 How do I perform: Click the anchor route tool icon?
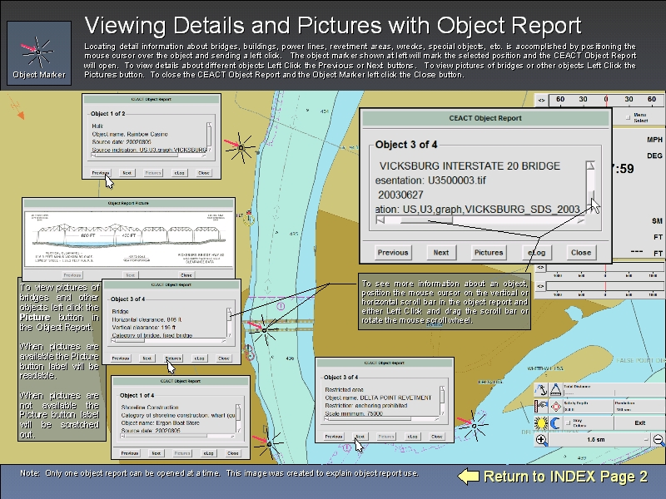[x=541, y=389]
